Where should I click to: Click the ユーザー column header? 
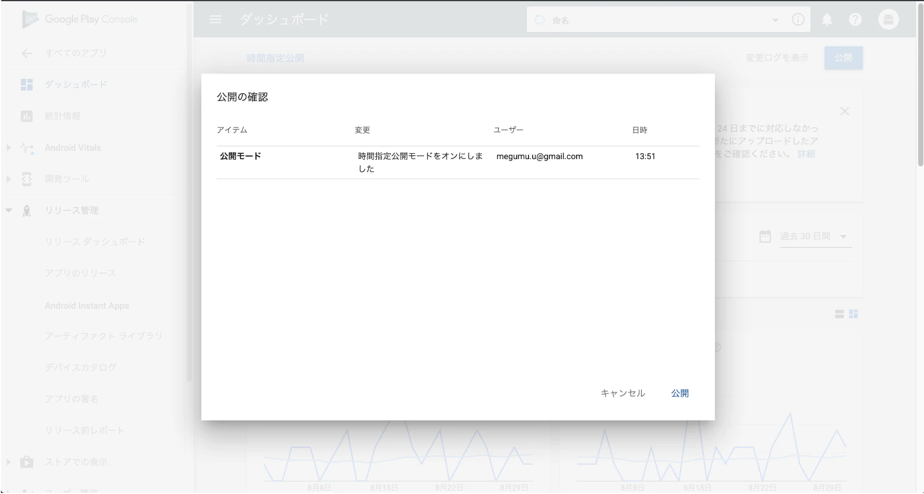pos(508,130)
